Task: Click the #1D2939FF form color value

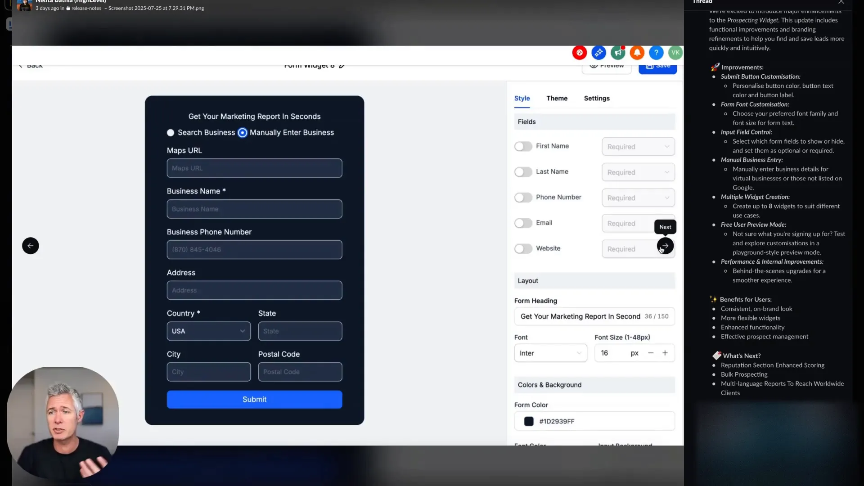Action: [x=557, y=422]
